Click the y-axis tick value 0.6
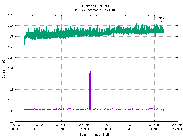 coord(10,47)
